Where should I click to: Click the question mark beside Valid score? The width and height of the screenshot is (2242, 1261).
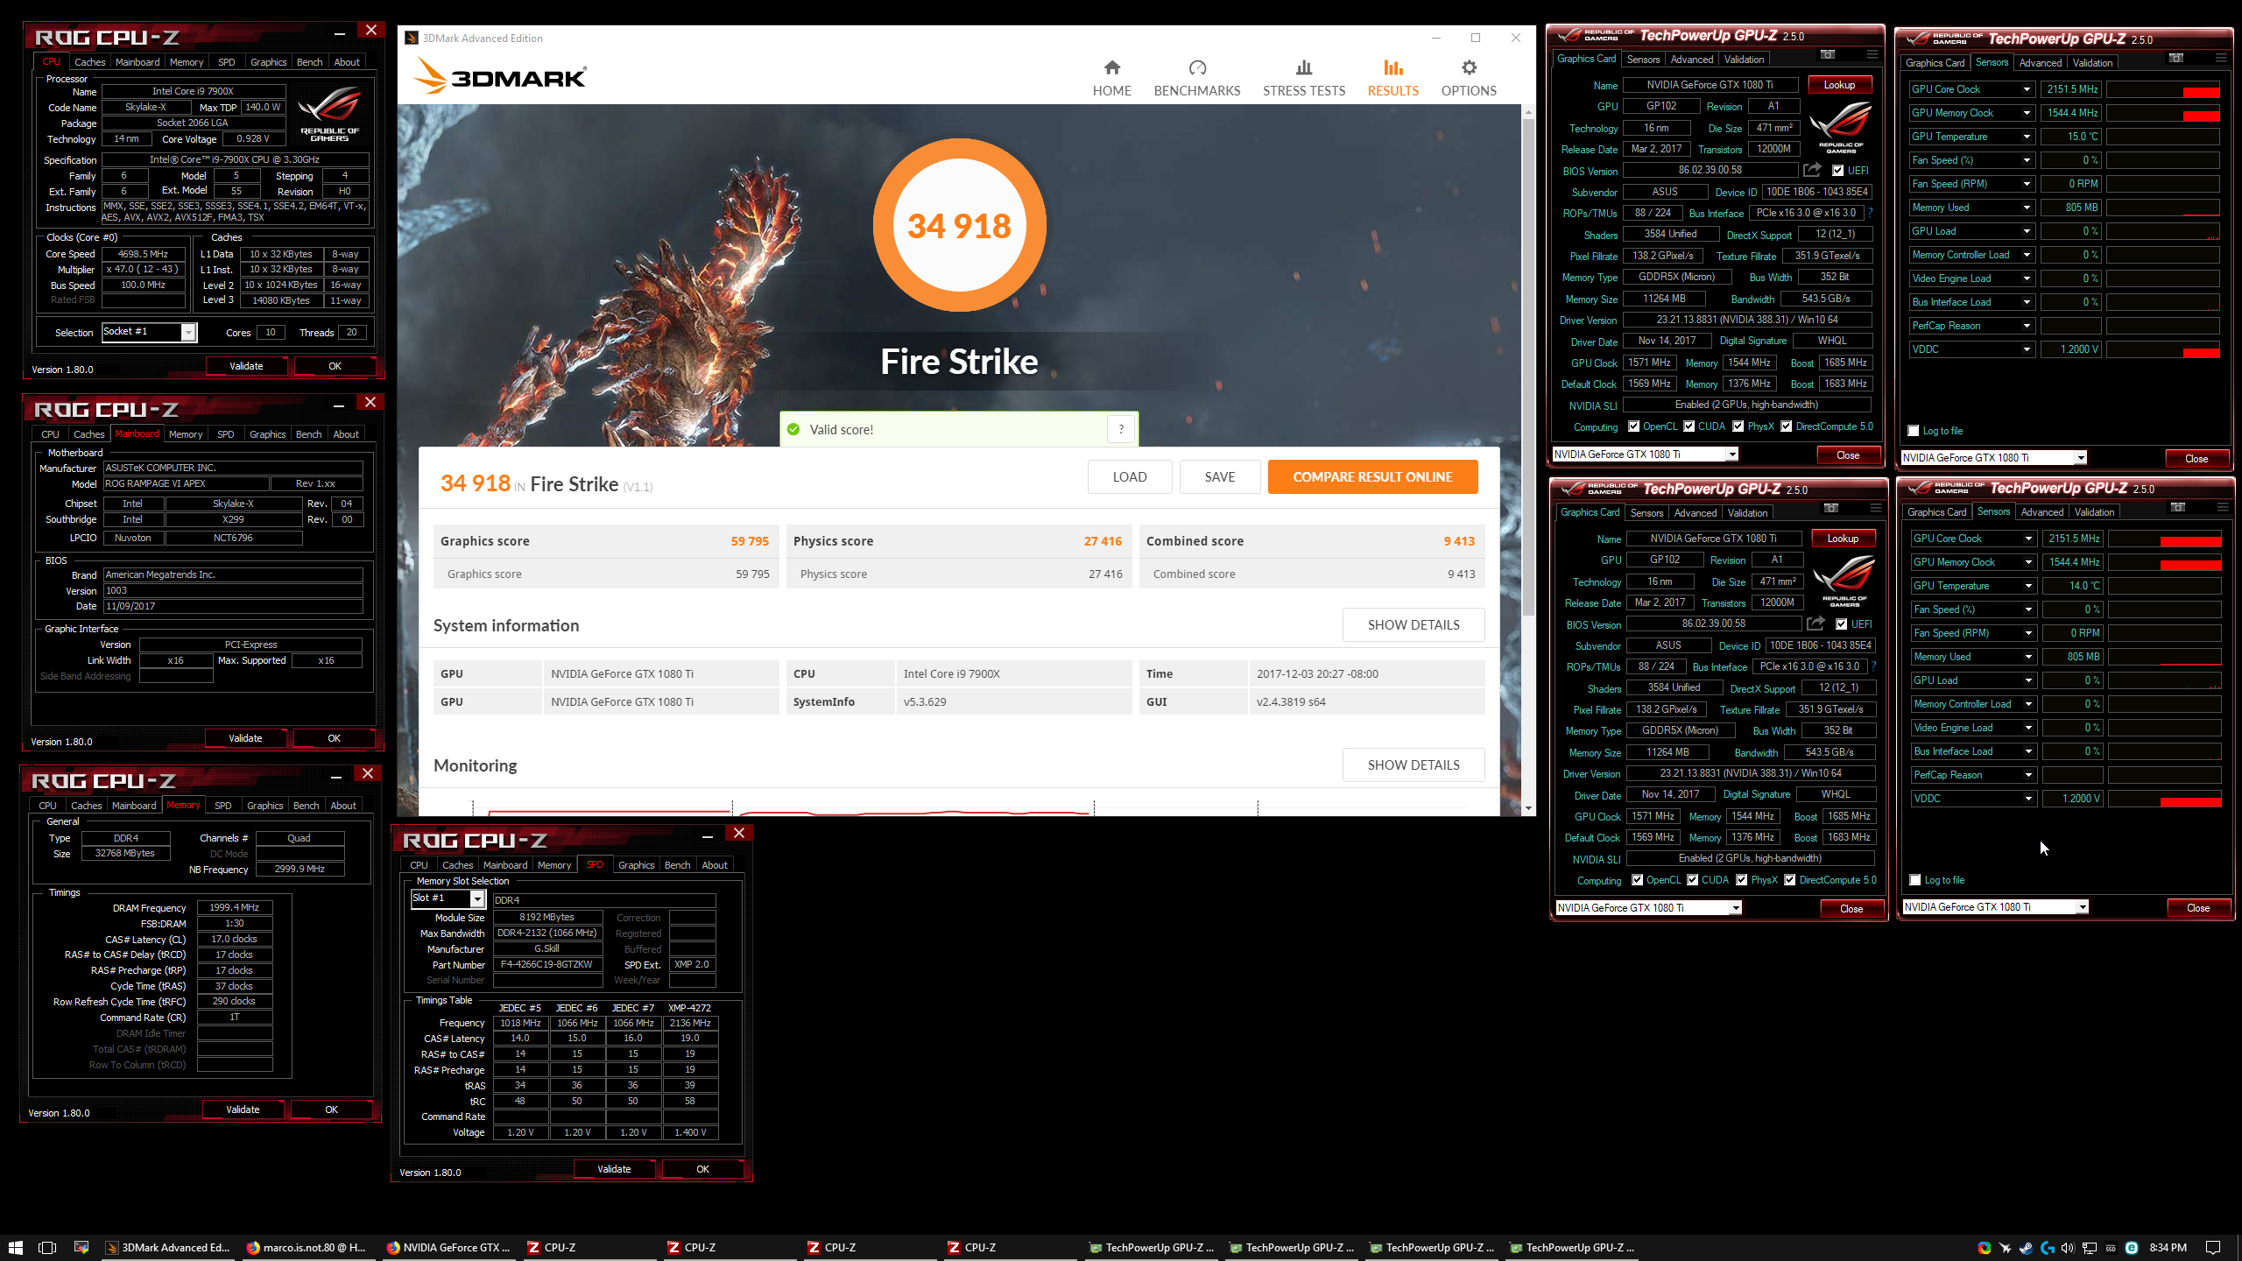click(1121, 429)
